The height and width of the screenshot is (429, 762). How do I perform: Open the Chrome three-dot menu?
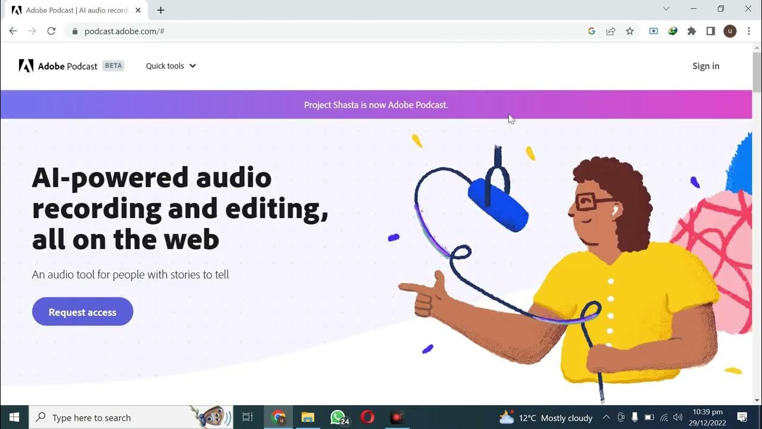point(749,31)
